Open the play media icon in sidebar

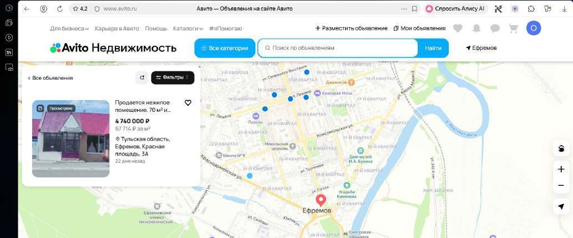(x=9, y=38)
